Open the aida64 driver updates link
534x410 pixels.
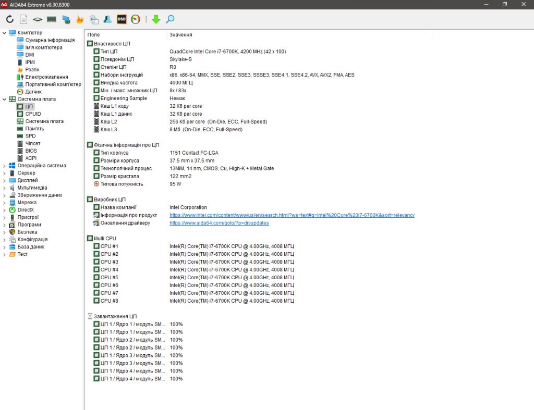click(x=219, y=223)
